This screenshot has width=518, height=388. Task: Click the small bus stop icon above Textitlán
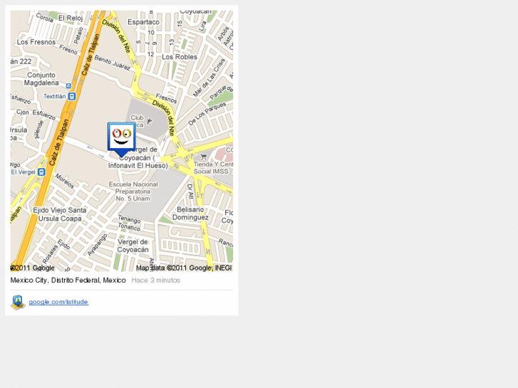coord(68,86)
